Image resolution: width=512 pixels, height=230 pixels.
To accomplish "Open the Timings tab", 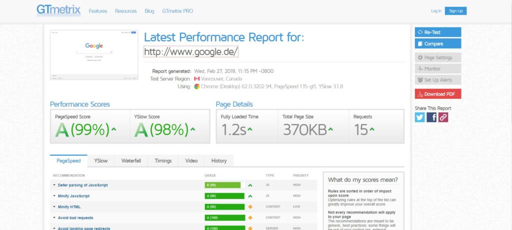I will (163, 161).
